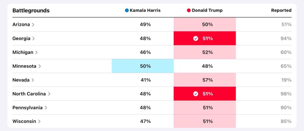Expand the Arizona chevron arrow
The width and height of the screenshot is (304, 131).
[x=33, y=25]
